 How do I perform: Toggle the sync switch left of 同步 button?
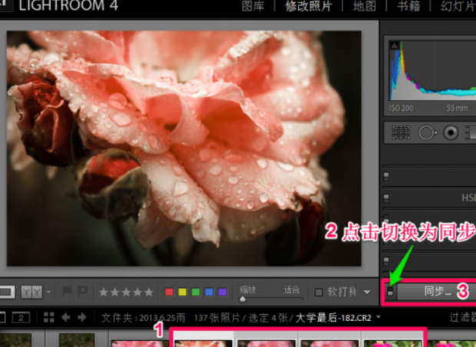390,291
